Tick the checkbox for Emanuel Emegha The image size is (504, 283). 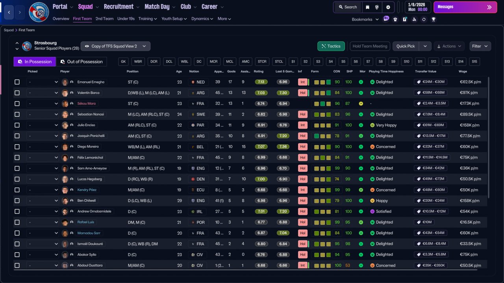coord(17,82)
